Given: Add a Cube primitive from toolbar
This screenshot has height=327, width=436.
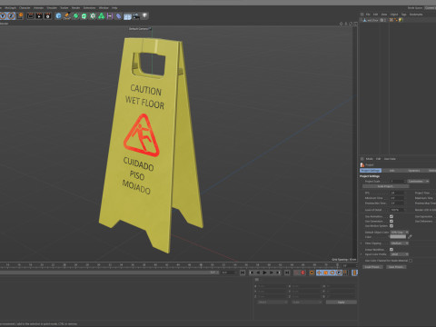Looking at the screenshot, I should (58, 16).
